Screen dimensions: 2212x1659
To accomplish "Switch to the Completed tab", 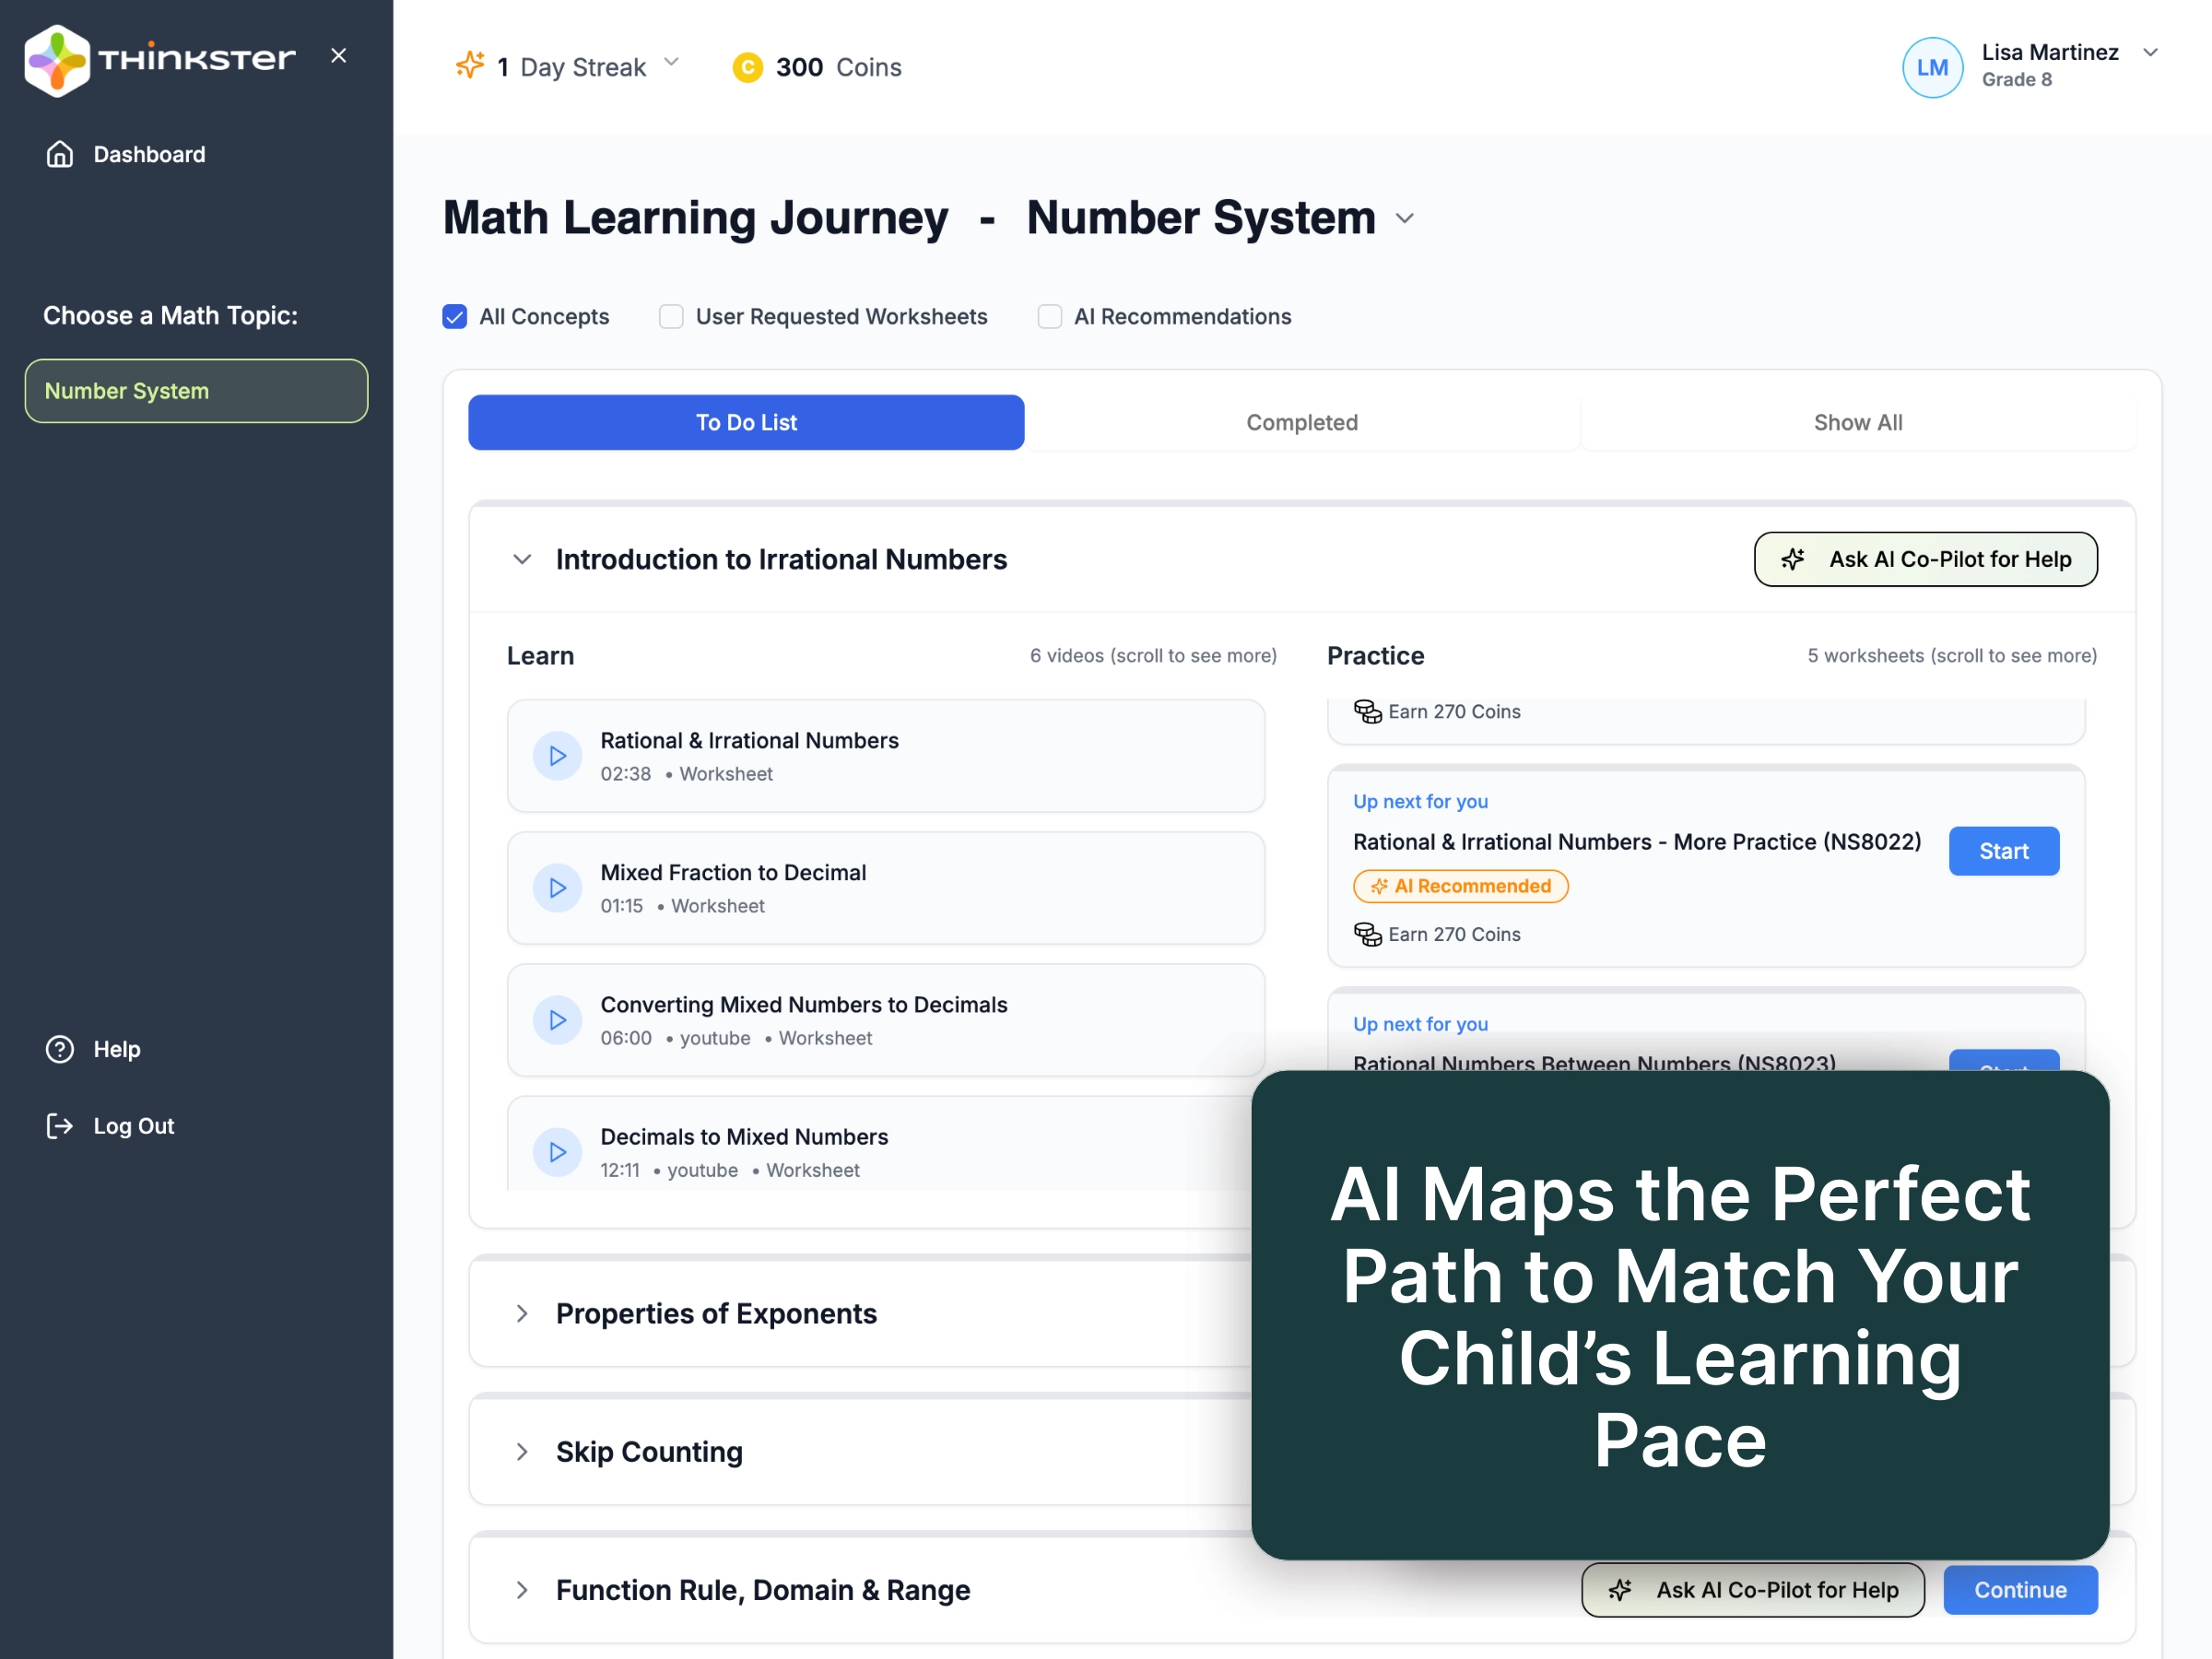I will coord(1301,422).
